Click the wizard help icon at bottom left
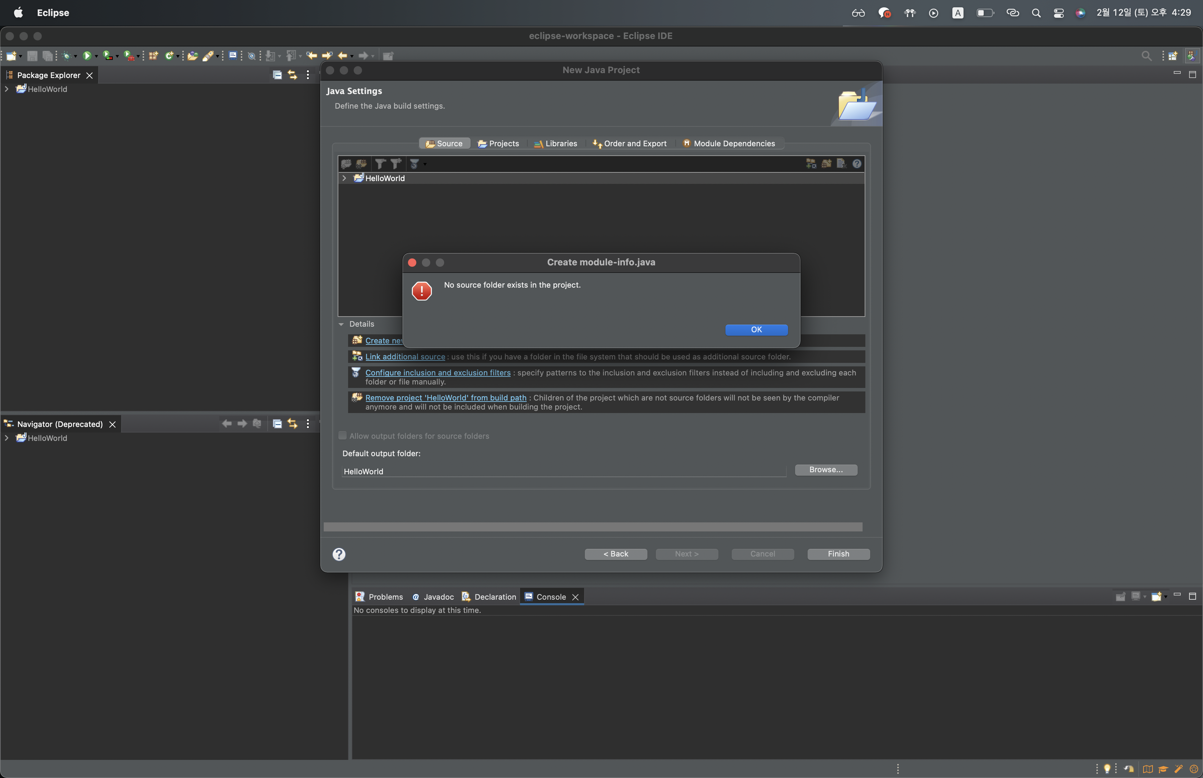 [x=339, y=554]
